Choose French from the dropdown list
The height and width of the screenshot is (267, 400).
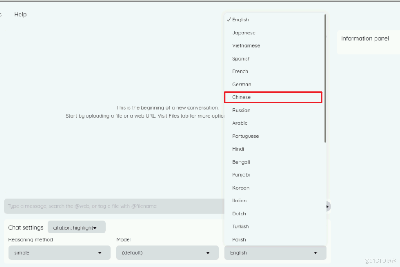click(x=240, y=71)
